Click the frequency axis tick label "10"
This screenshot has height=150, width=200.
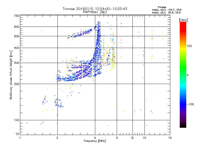144,138
